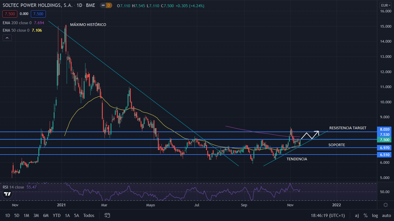Select the 'Todos' time range
The height and width of the screenshot is (221, 394).
point(89,215)
